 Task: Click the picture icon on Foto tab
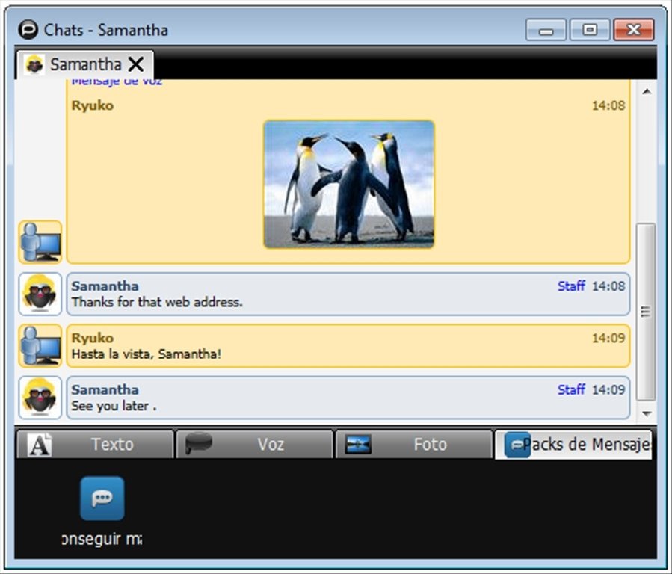click(x=358, y=444)
